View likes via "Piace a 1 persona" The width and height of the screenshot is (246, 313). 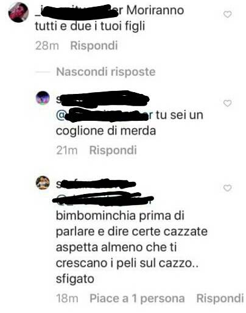click(x=137, y=298)
